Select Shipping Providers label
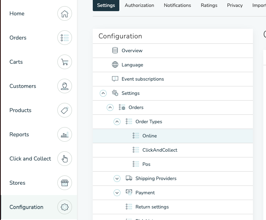The width and height of the screenshot is (266, 220). pos(156,179)
